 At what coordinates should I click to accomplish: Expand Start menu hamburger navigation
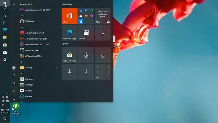(x=14, y=4)
